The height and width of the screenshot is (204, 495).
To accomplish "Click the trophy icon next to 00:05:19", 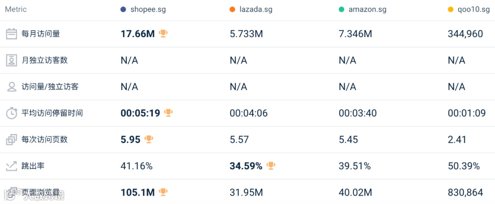I will coord(169,113).
